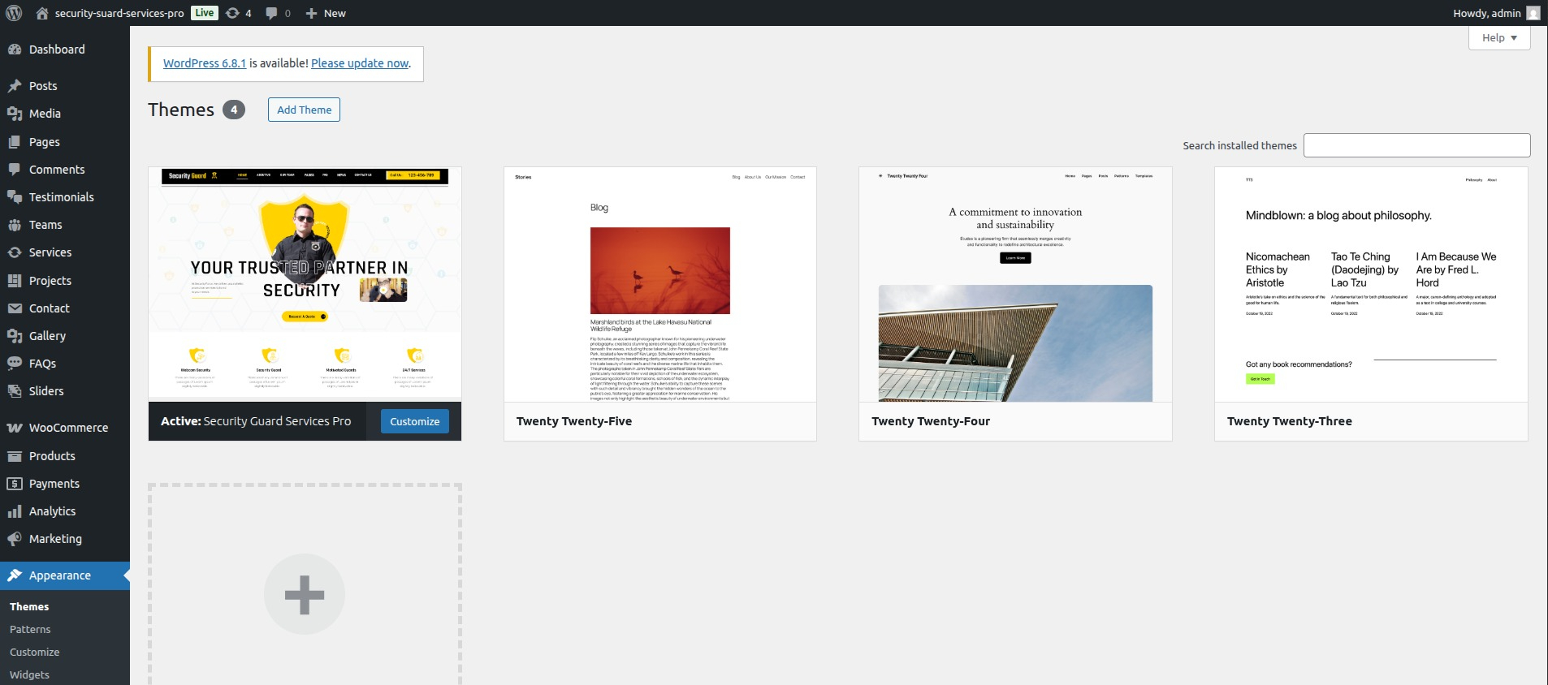Open the site home icon
The width and height of the screenshot is (1548, 685).
click(x=42, y=13)
